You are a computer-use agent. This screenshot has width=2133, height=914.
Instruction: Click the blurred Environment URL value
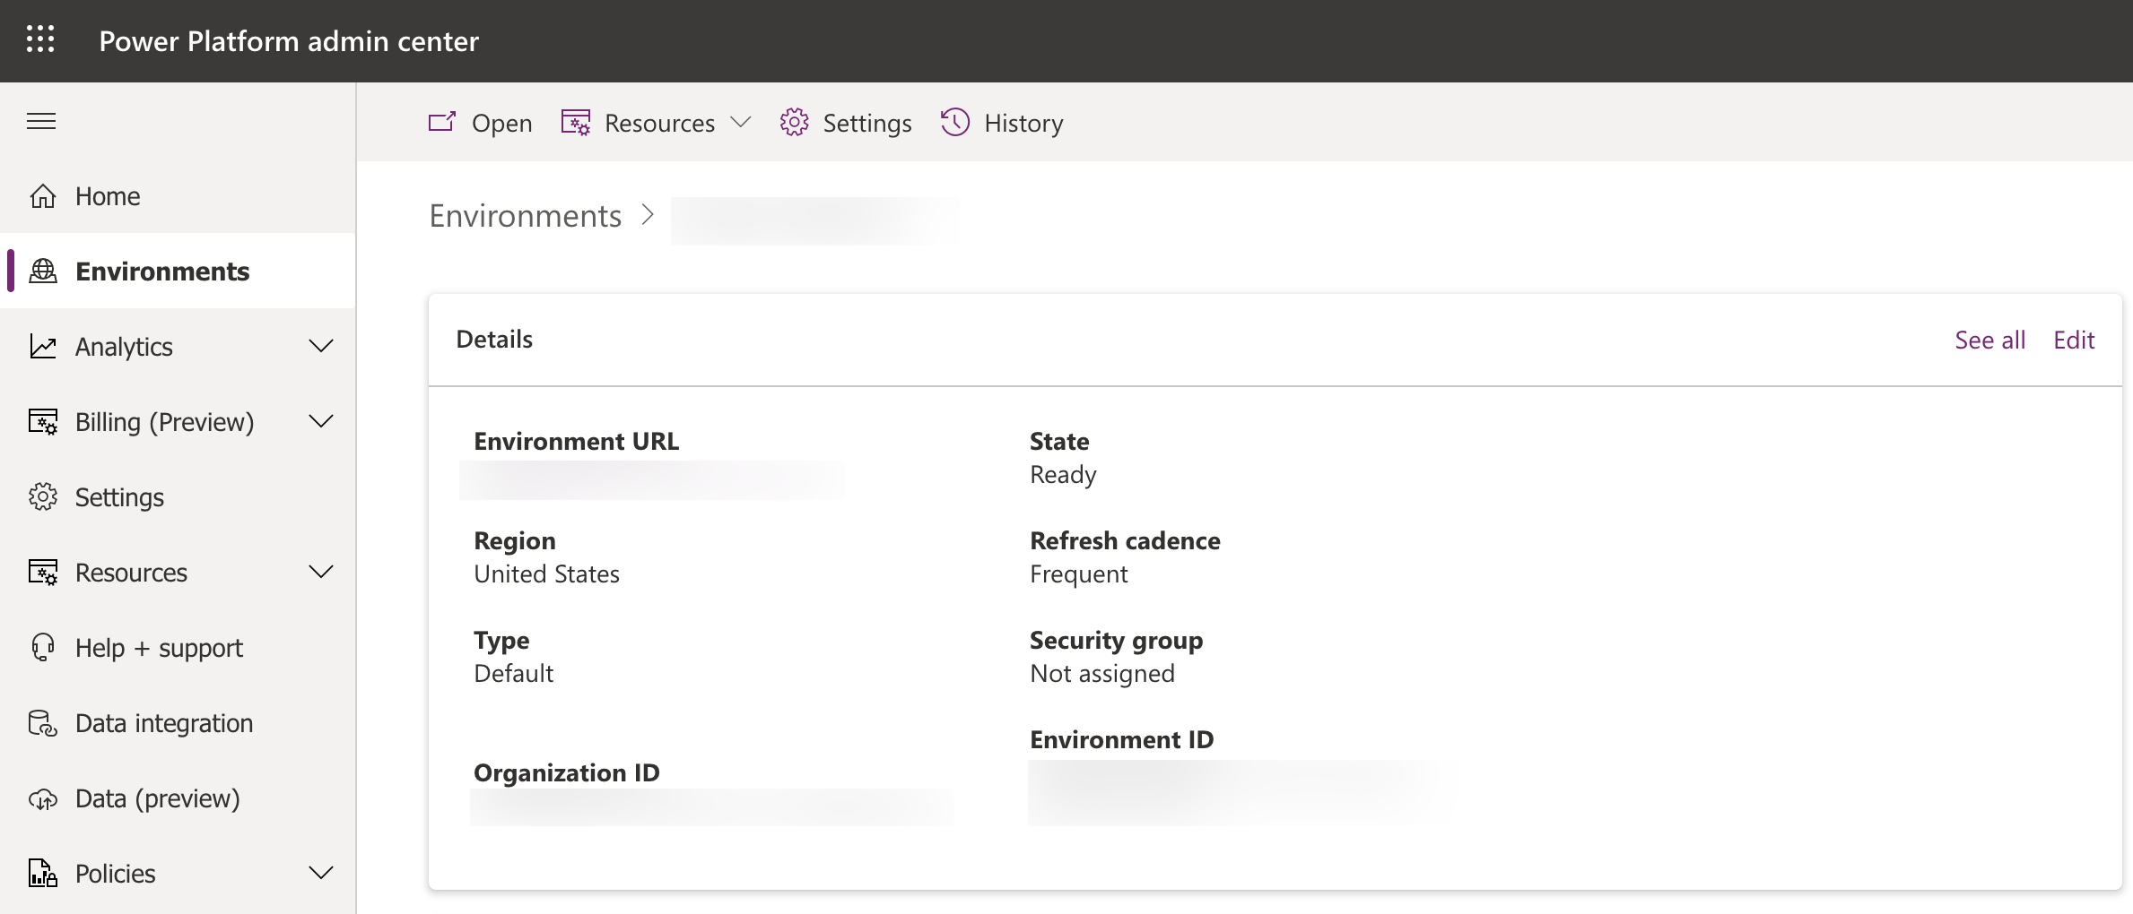point(651,480)
